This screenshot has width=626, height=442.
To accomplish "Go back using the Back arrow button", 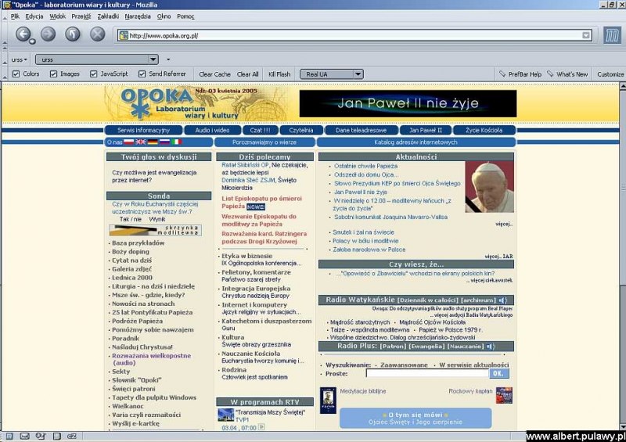I will [x=23, y=34].
